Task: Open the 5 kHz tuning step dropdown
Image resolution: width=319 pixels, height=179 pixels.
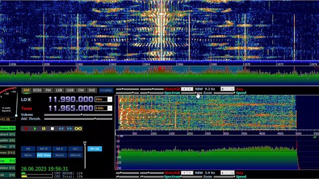Action: (x=110, y=108)
